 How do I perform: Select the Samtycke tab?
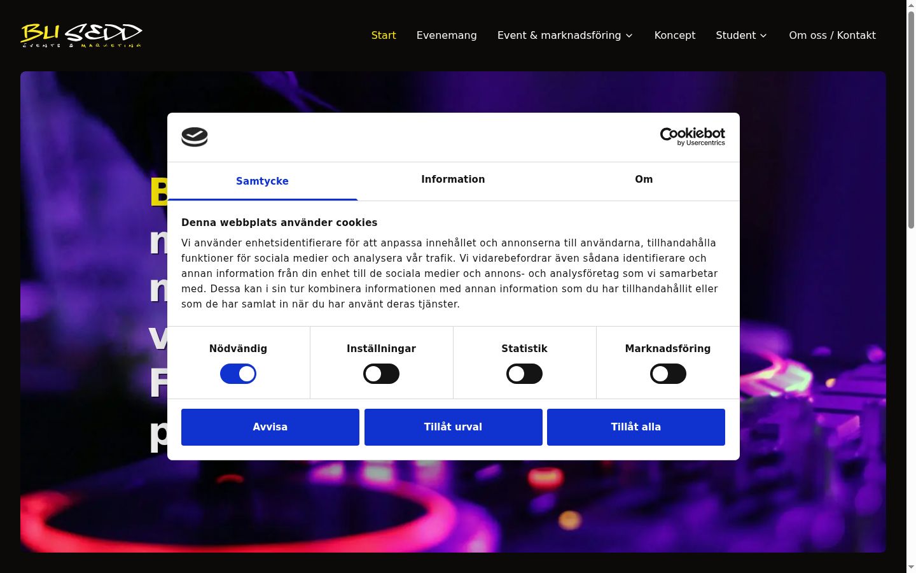click(262, 181)
